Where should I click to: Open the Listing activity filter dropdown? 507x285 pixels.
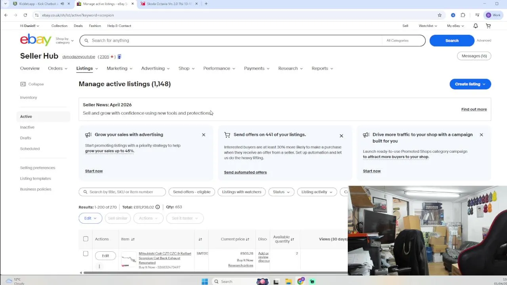317,192
